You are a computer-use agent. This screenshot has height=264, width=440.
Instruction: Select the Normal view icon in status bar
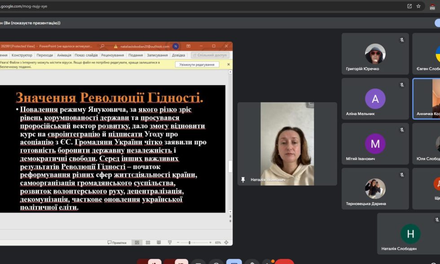click(x=137, y=242)
